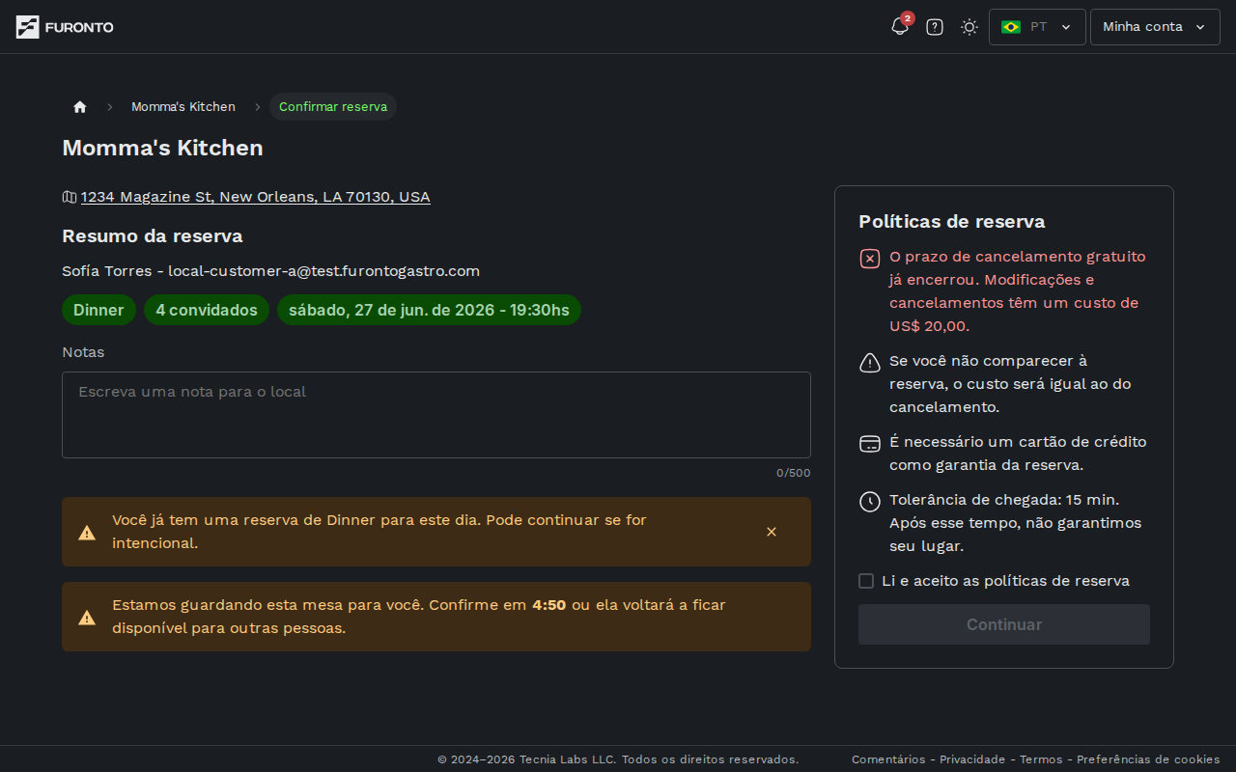Focus the Notas text area

tap(436, 415)
